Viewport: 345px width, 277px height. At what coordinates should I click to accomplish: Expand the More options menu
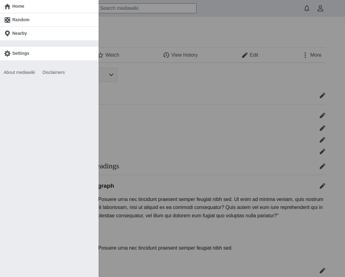[312, 55]
